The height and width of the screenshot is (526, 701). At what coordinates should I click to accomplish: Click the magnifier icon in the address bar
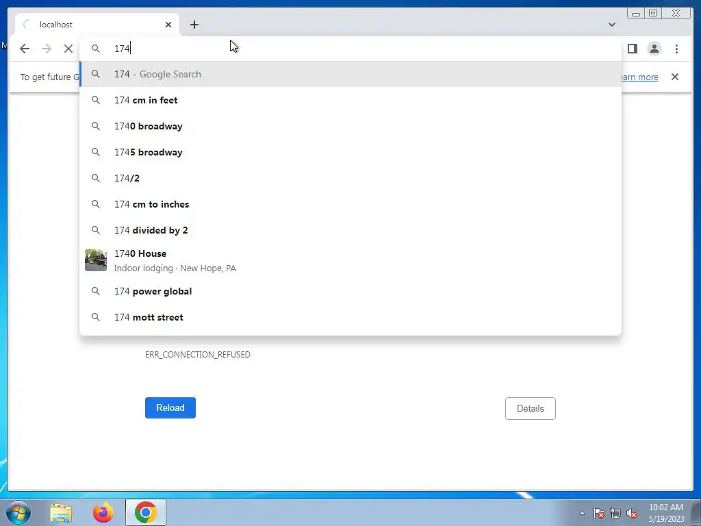pos(96,49)
